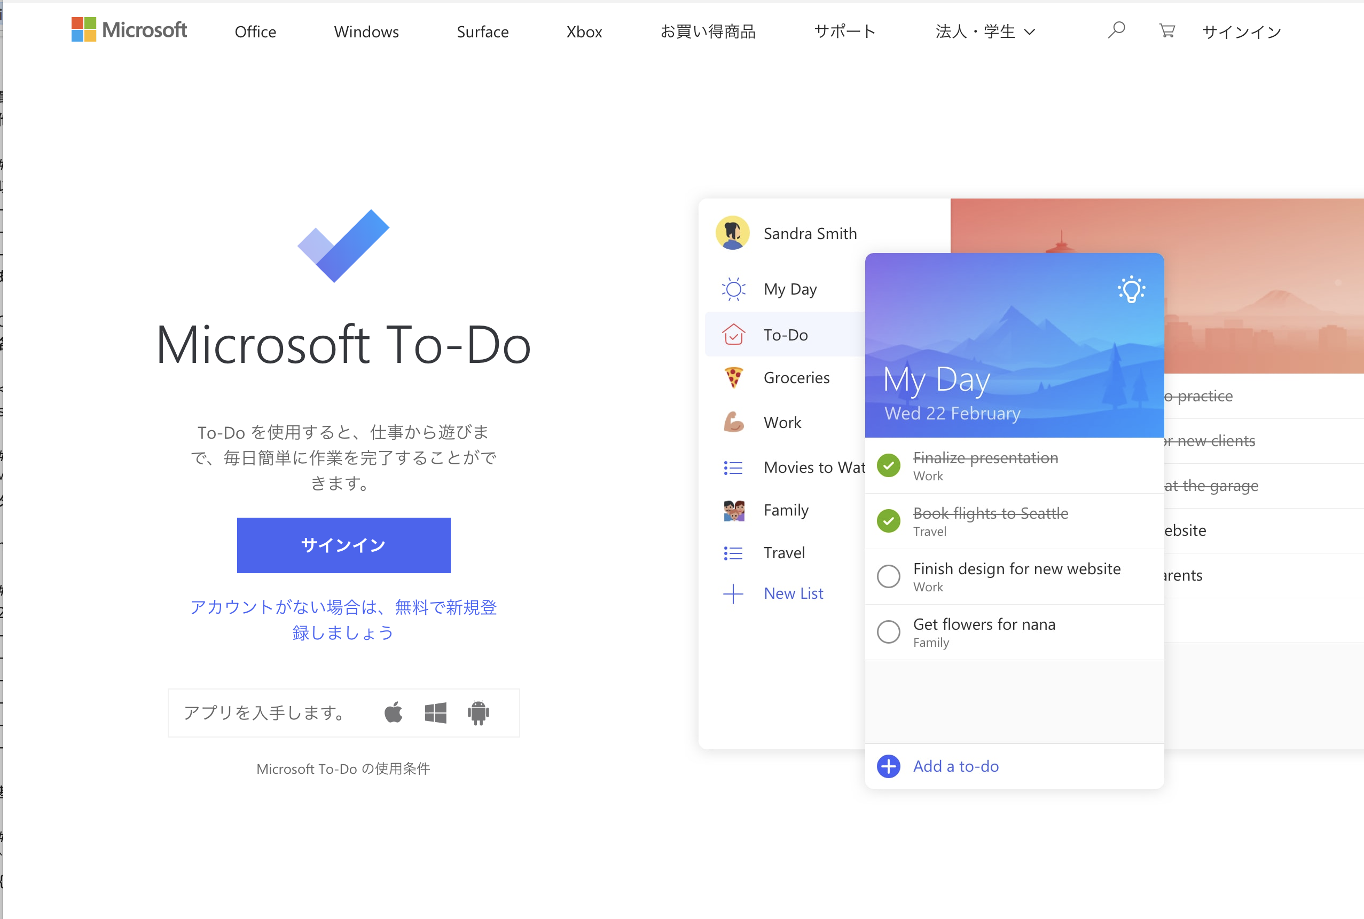Mark Get flowers for nana complete
The width and height of the screenshot is (1364, 919).
coord(889,632)
